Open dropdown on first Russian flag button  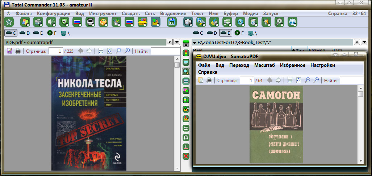tap(80, 24)
